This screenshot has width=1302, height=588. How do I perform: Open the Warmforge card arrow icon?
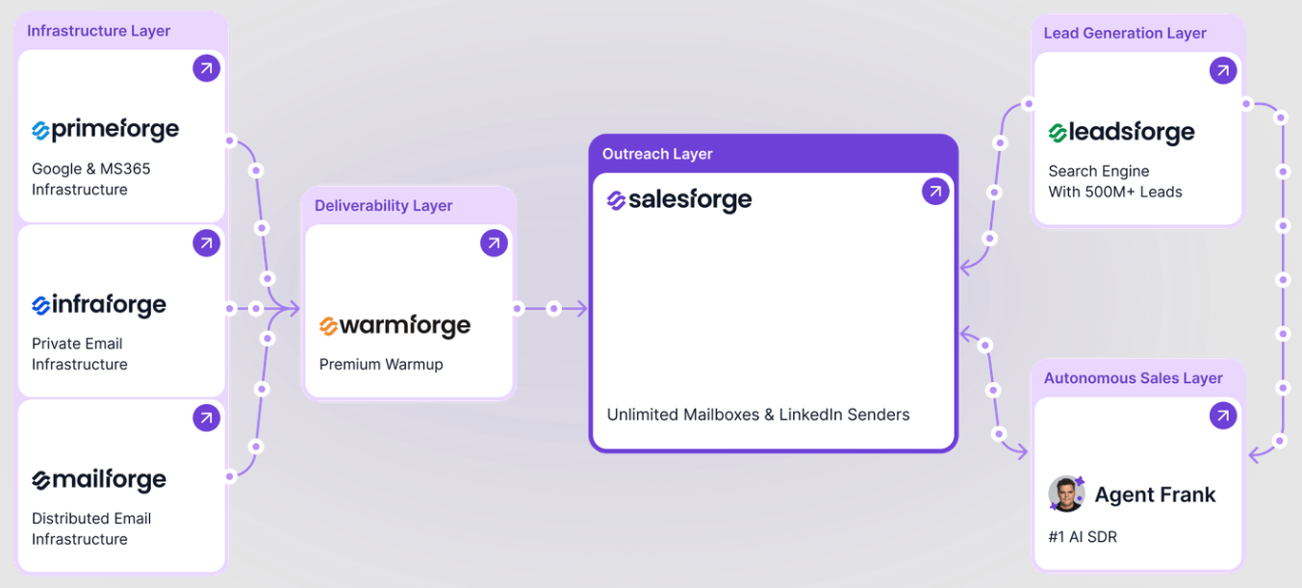pyautogui.click(x=494, y=243)
